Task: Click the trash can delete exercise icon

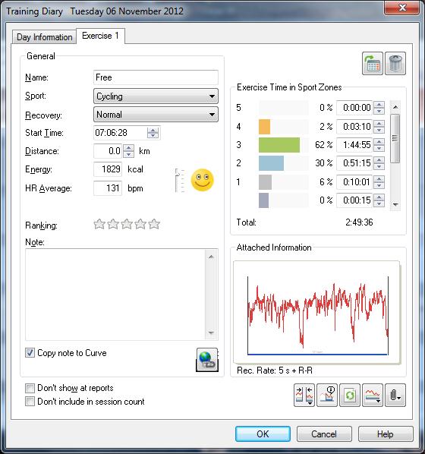Action: tap(395, 64)
